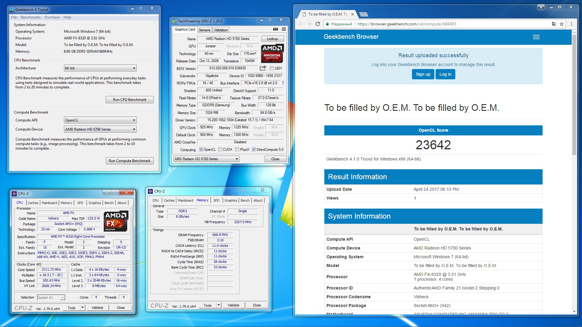Screen dimensions: 582x327
Task: Open Caches tab in left CPU-Z window
Action: click(x=33, y=203)
